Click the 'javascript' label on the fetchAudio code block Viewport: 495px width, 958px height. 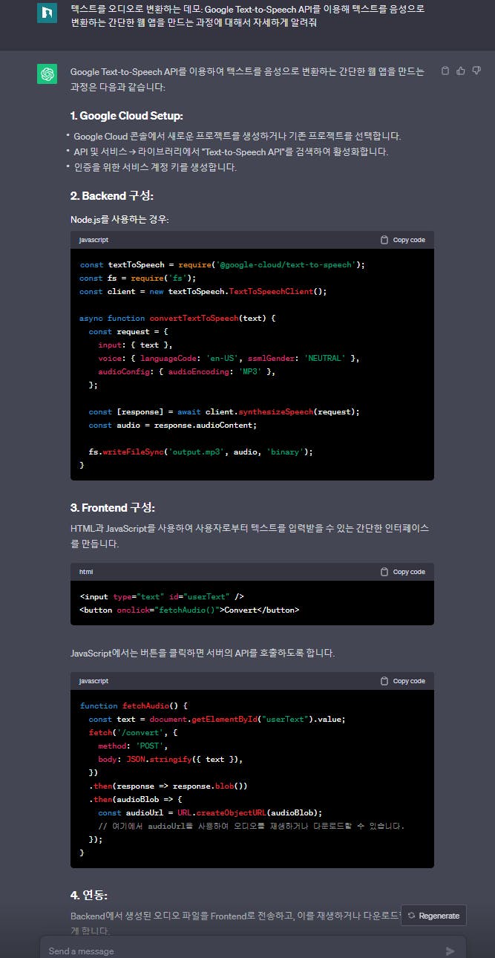(x=94, y=681)
